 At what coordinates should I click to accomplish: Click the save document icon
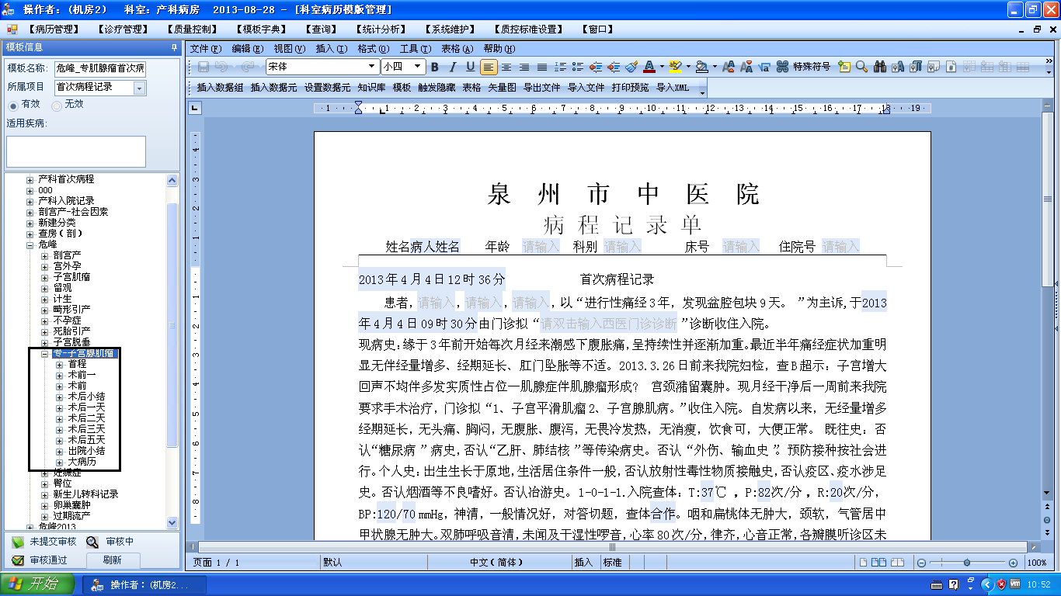click(203, 67)
